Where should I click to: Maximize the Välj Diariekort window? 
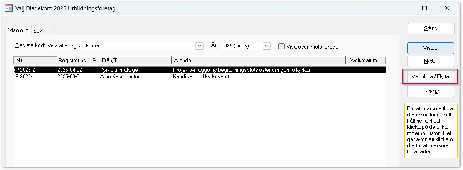[424, 8]
